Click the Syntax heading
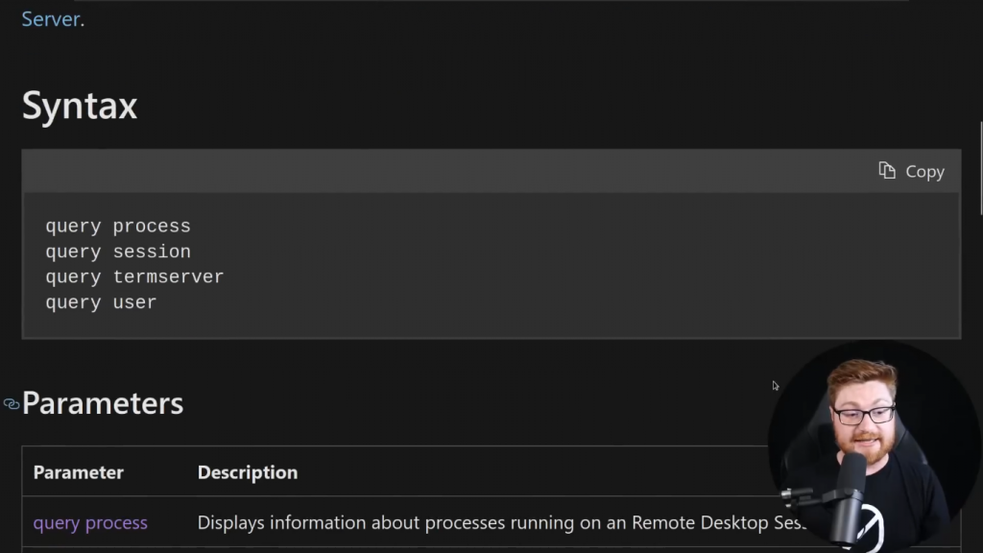Image resolution: width=983 pixels, height=553 pixels. pos(80,106)
